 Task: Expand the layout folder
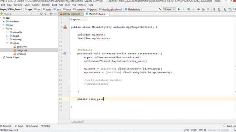click(7, 36)
